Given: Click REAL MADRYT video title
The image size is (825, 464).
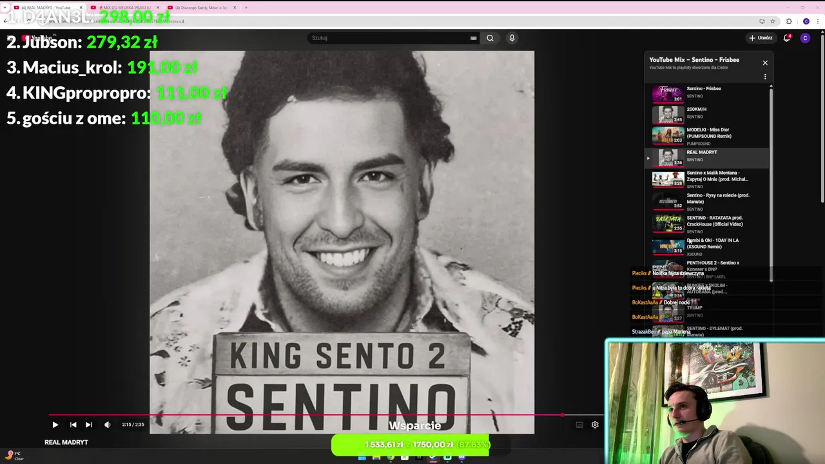Looking at the screenshot, I should 66,442.
